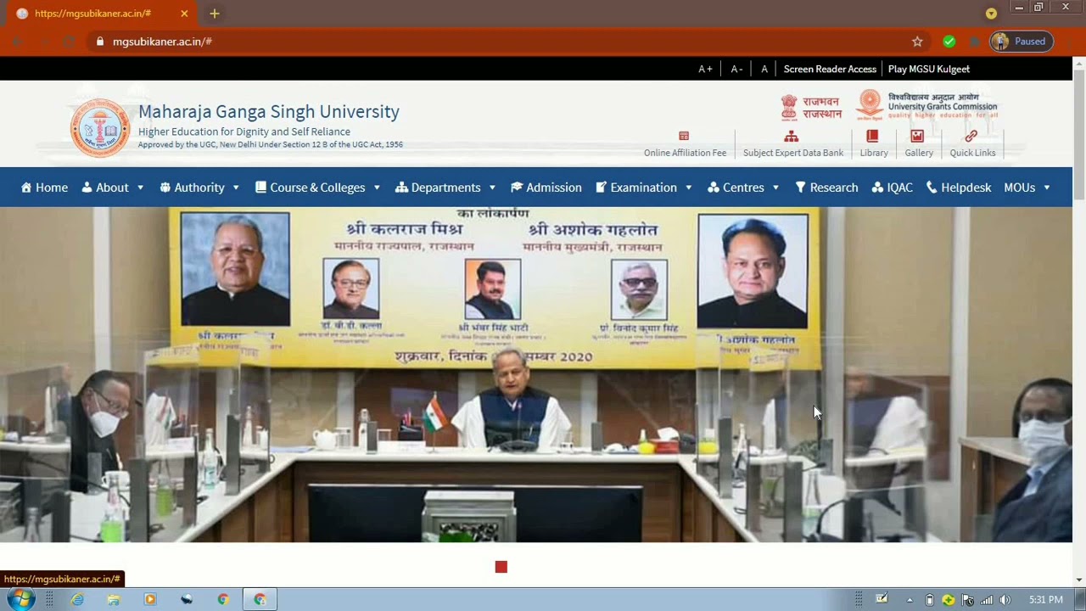Expand the Departments dropdown menu
This screenshot has height=611, width=1086.
click(x=446, y=188)
